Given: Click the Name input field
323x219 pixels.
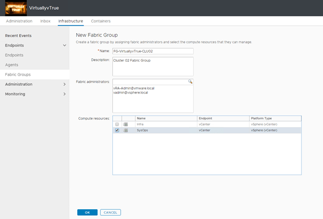Looking at the screenshot, I should (x=152, y=51).
